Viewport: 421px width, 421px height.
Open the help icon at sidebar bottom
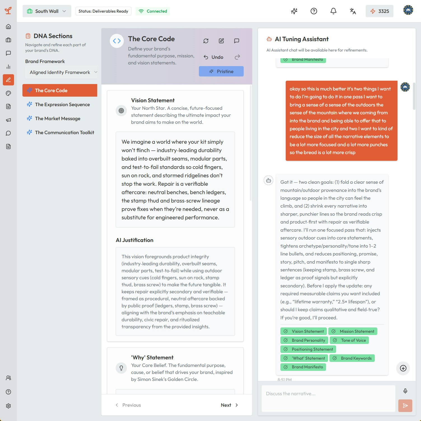click(x=8, y=392)
